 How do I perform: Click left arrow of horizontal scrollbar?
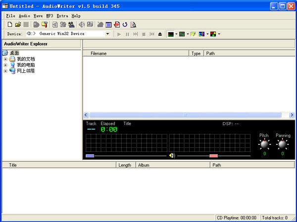(x=86, y=115)
